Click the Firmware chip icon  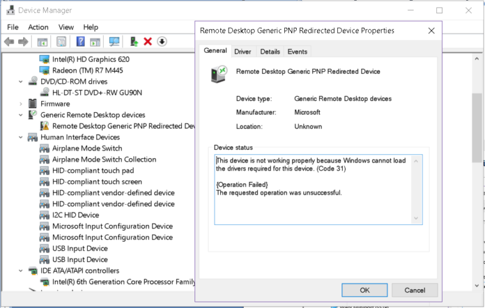pyautogui.click(x=32, y=104)
